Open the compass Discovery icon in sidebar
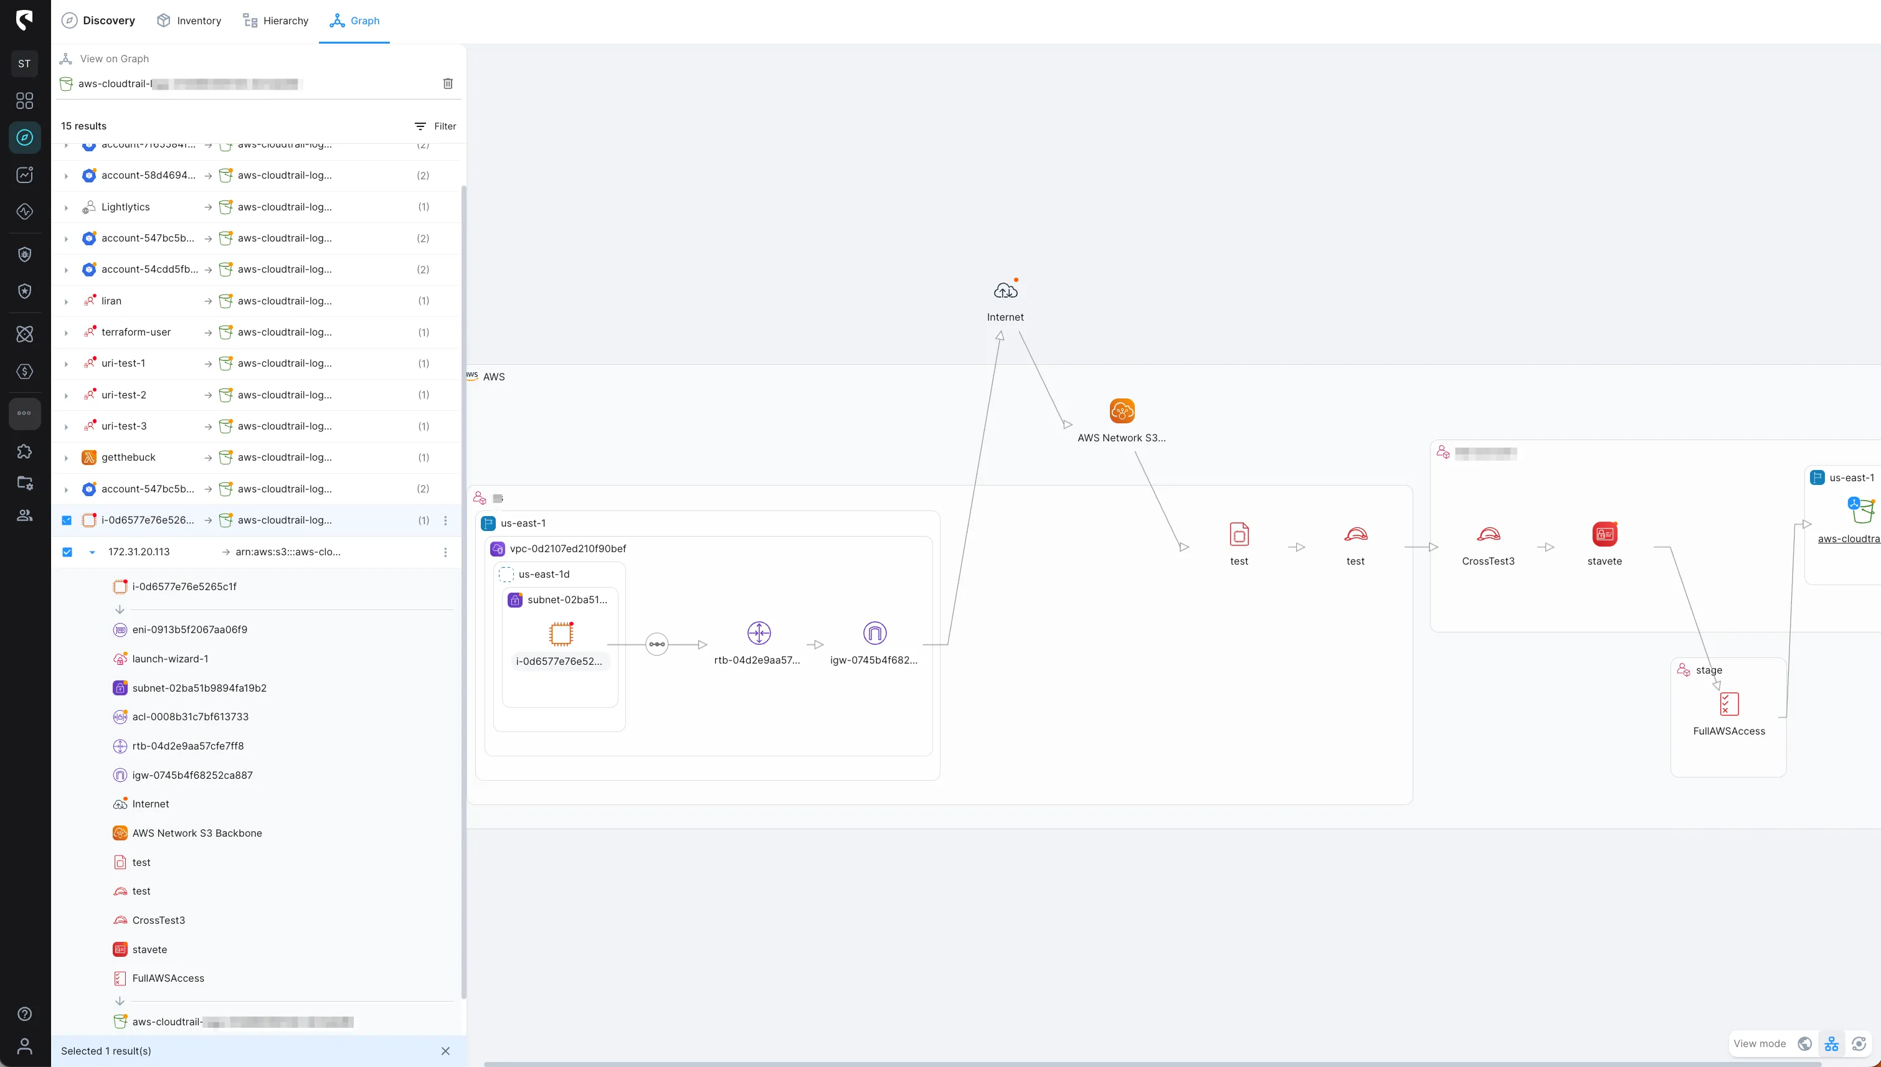1881x1067 pixels. [24, 138]
